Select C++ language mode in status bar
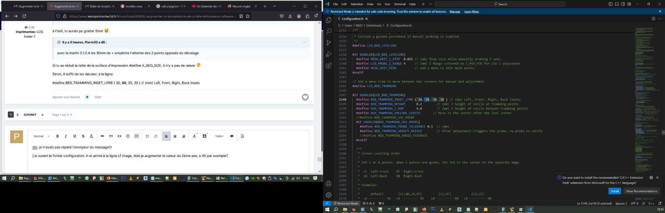665x213 pixels. pos(651,203)
